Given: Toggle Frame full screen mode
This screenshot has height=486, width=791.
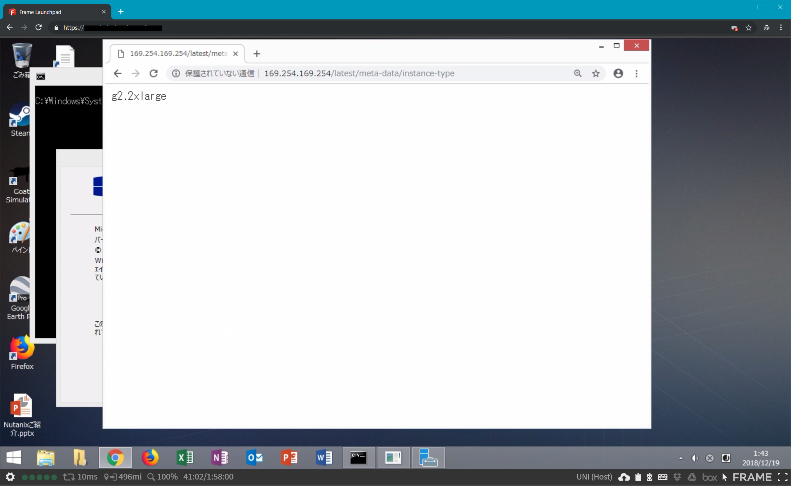Looking at the screenshot, I should (x=782, y=477).
